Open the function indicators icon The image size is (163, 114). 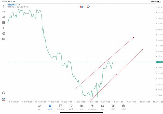pyautogui.click(x=3, y=28)
